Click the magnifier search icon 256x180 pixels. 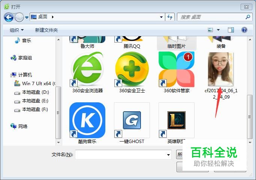[248, 17]
